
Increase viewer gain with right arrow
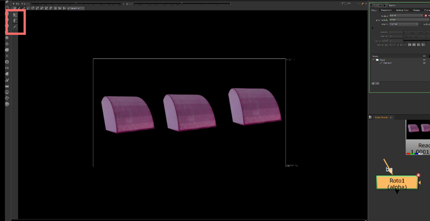[x=22, y=4]
